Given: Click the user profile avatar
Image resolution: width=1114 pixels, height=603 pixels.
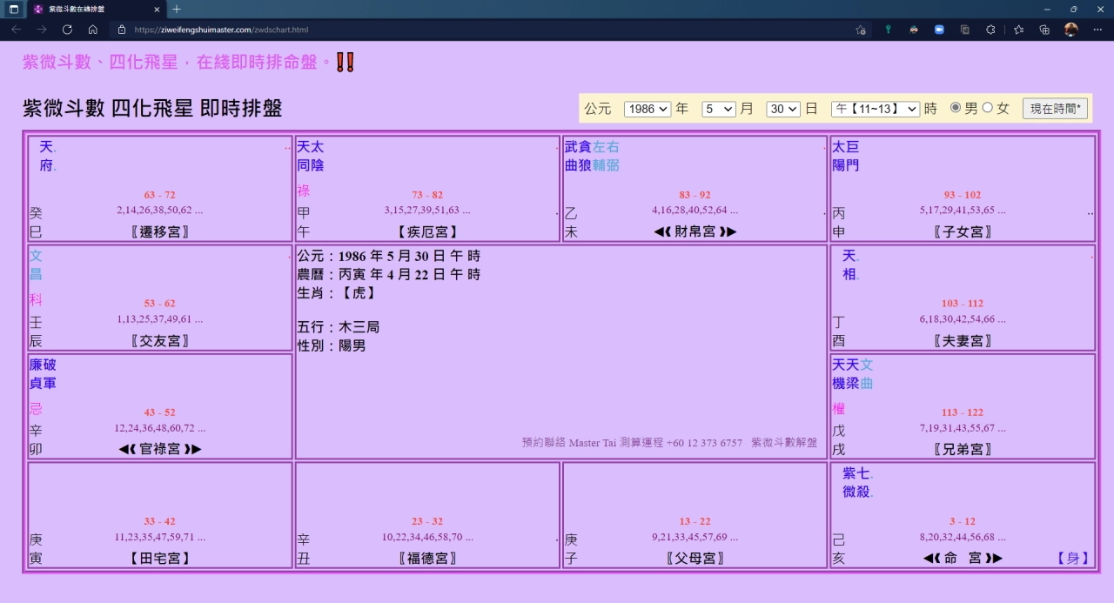Looking at the screenshot, I should 1070,30.
